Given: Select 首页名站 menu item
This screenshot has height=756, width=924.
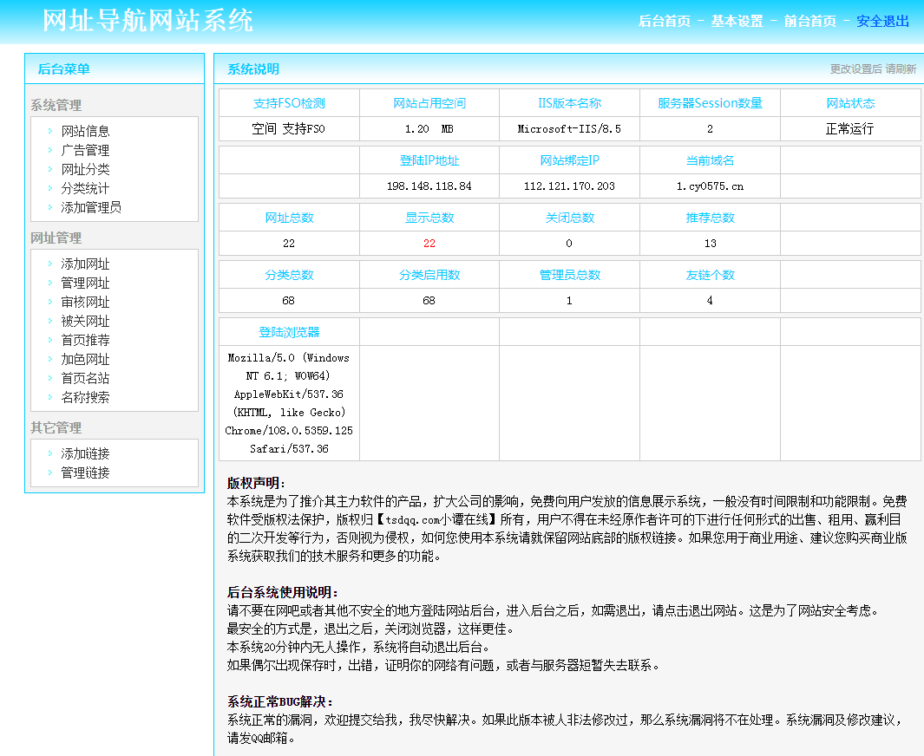Looking at the screenshot, I should click(85, 378).
